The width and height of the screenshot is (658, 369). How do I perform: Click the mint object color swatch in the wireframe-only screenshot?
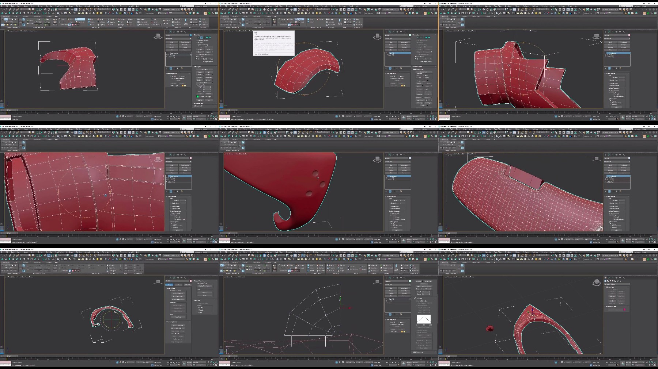[410, 281]
